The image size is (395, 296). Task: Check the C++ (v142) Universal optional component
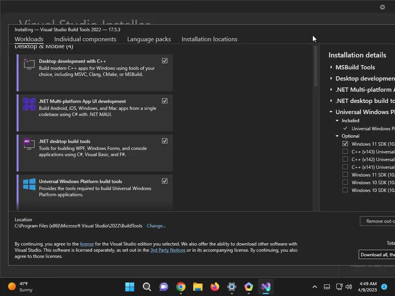pyautogui.click(x=345, y=159)
